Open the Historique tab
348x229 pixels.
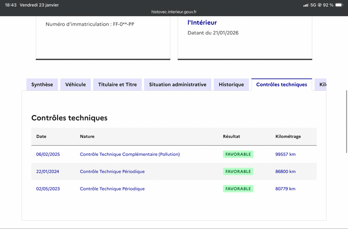tap(231, 85)
